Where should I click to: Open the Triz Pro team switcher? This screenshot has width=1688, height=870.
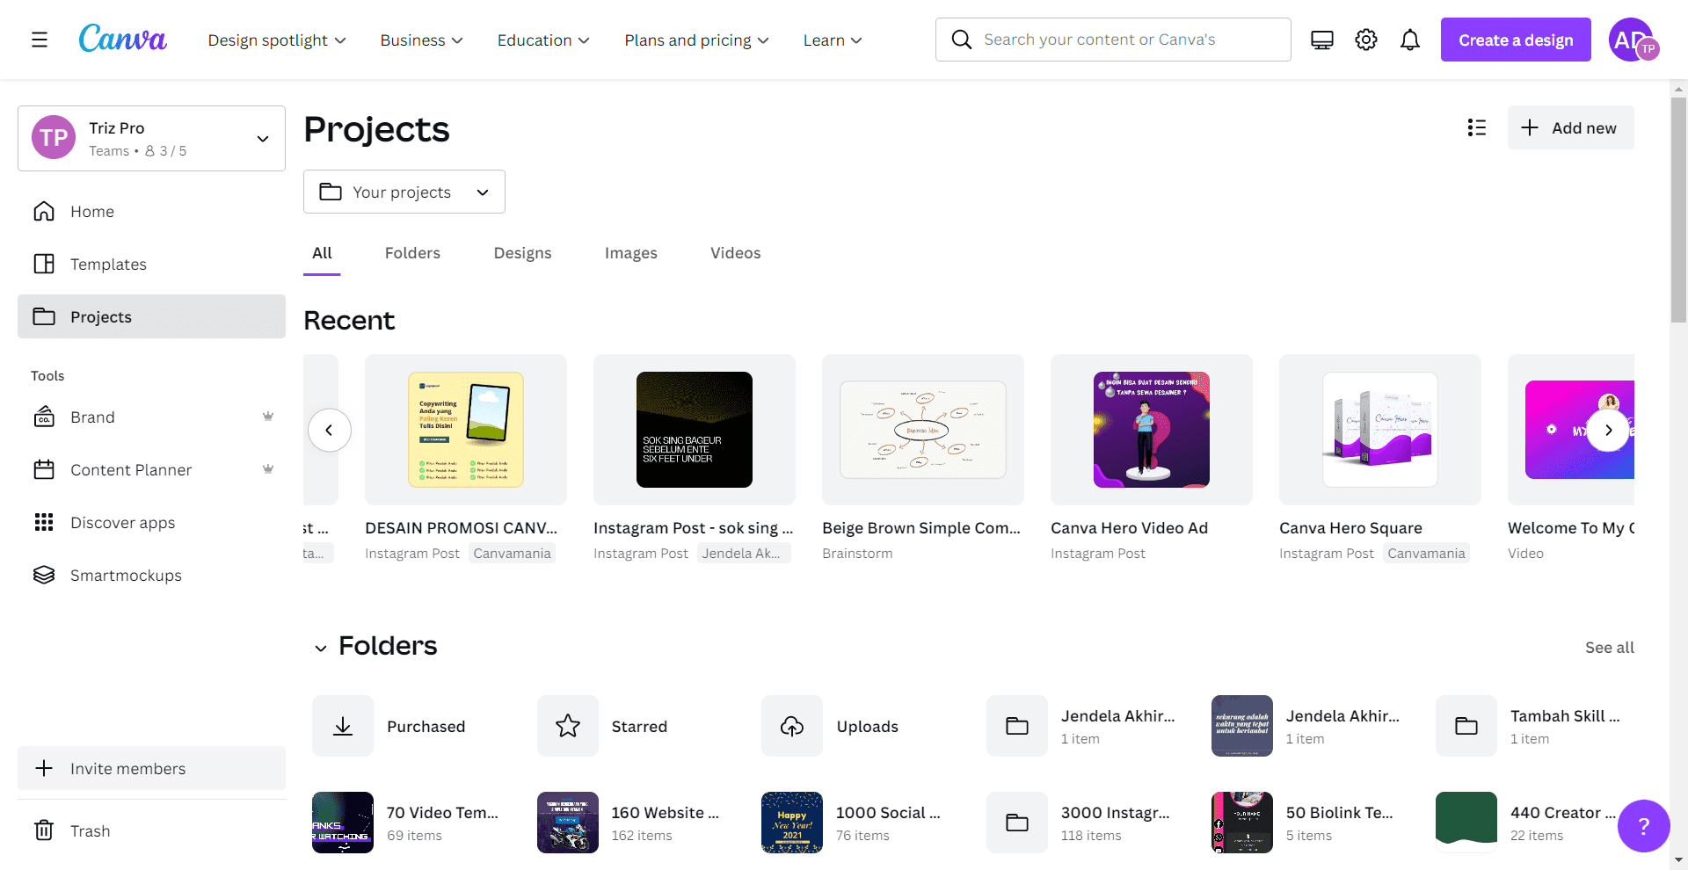(151, 138)
